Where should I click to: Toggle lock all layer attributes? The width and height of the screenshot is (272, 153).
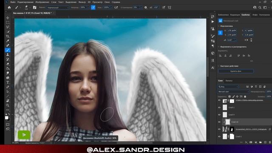point(245,96)
